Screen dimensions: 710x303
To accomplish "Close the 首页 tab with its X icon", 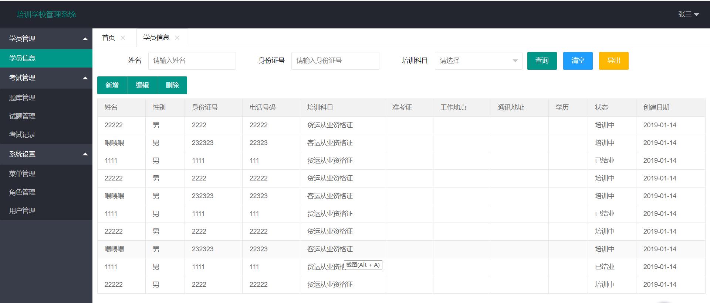I will pos(123,38).
